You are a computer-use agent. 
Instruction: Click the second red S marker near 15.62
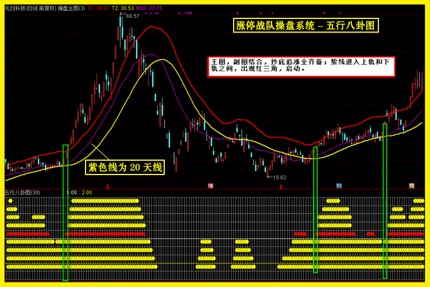[x=281, y=187]
